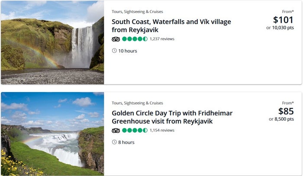Click Tours, Sightseeing & Cruises above South Coast tour
The width and height of the screenshot is (303, 176).
coord(137,12)
